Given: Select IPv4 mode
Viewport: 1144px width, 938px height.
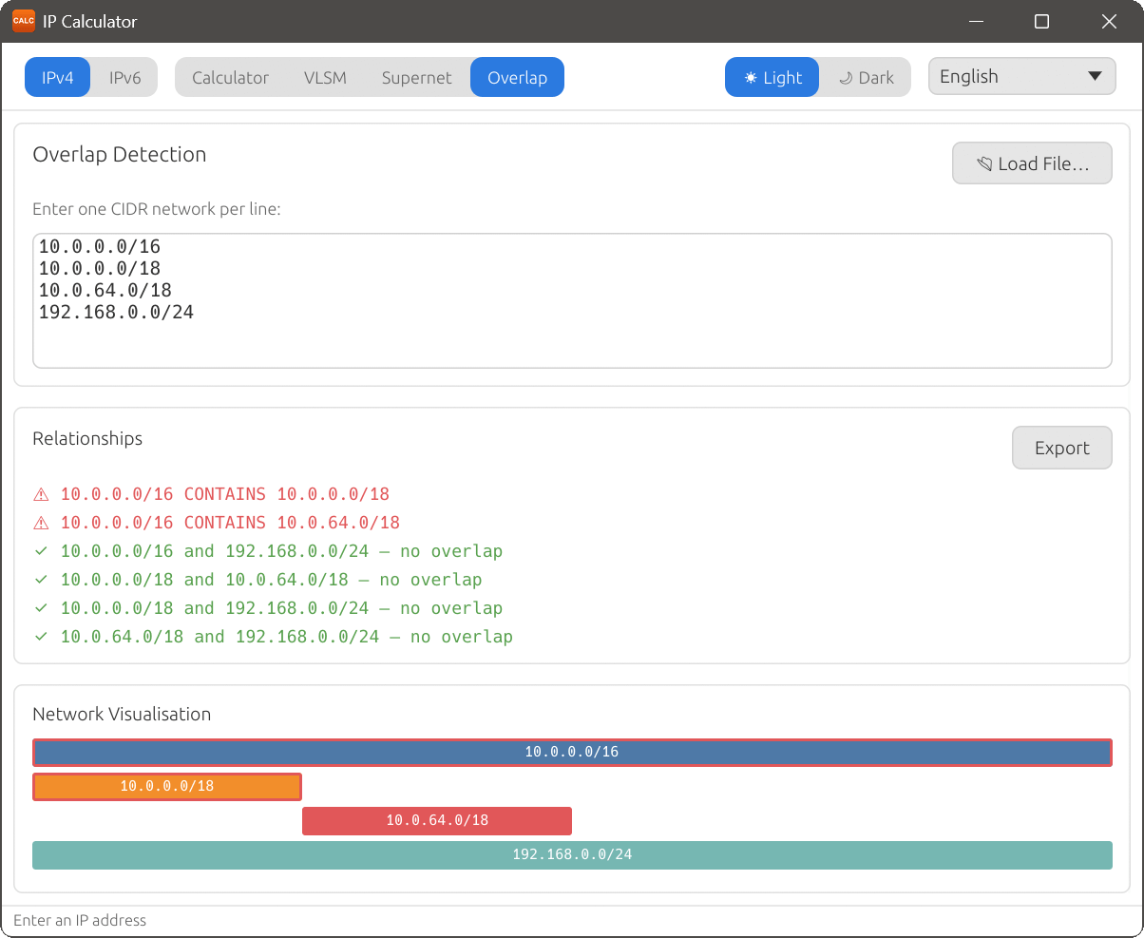Looking at the screenshot, I should click(57, 77).
